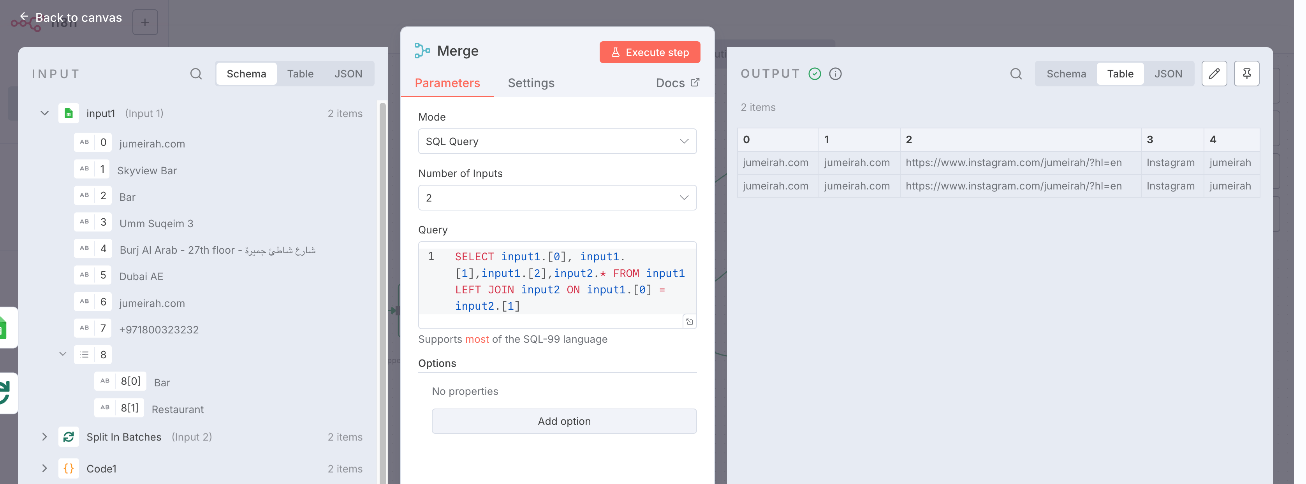Viewport: 1306px width, 484px height.
Task: Click output column header 3
Action: [x=1173, y=139]
